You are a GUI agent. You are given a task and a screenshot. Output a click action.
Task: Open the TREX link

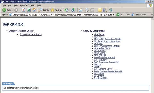97,67
